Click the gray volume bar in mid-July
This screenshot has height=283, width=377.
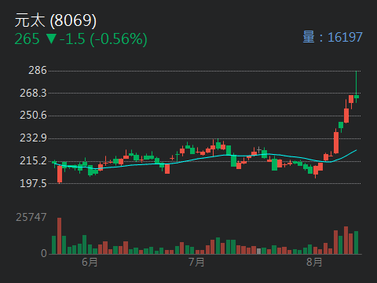[x=259, y=252]
